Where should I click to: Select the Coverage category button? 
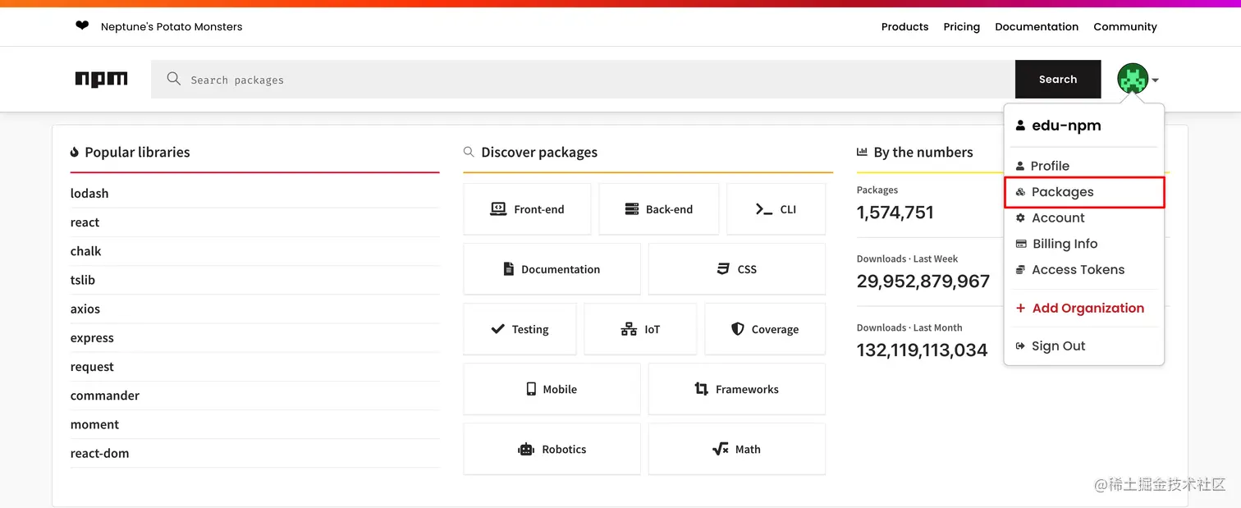click(765, 329)
